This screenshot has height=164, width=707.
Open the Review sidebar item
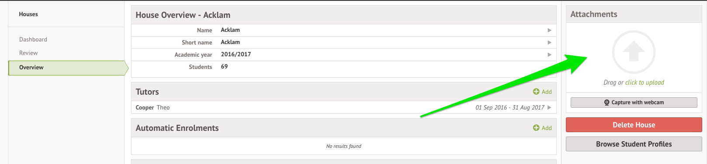28,53
